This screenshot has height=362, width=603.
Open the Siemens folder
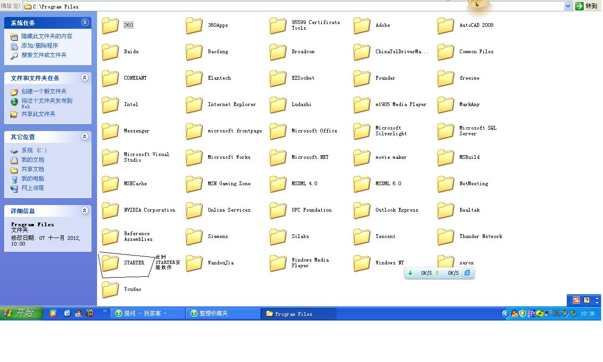point(207,237)
